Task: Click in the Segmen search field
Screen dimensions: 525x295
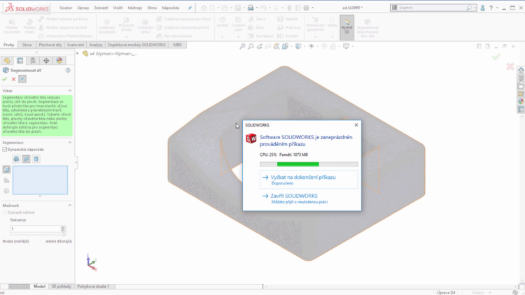Action: click(430, 8)
